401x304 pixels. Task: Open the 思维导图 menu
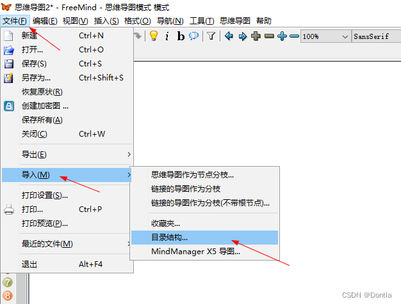pyautogui.click(x=234, y=21)
